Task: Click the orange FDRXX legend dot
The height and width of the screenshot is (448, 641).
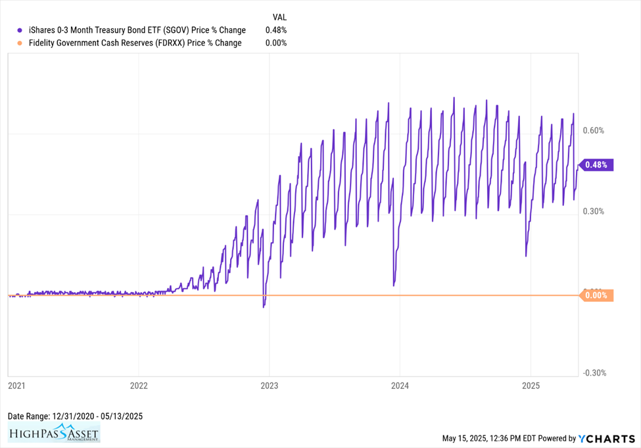Action: pyautogui.click(x=20, y=43)
